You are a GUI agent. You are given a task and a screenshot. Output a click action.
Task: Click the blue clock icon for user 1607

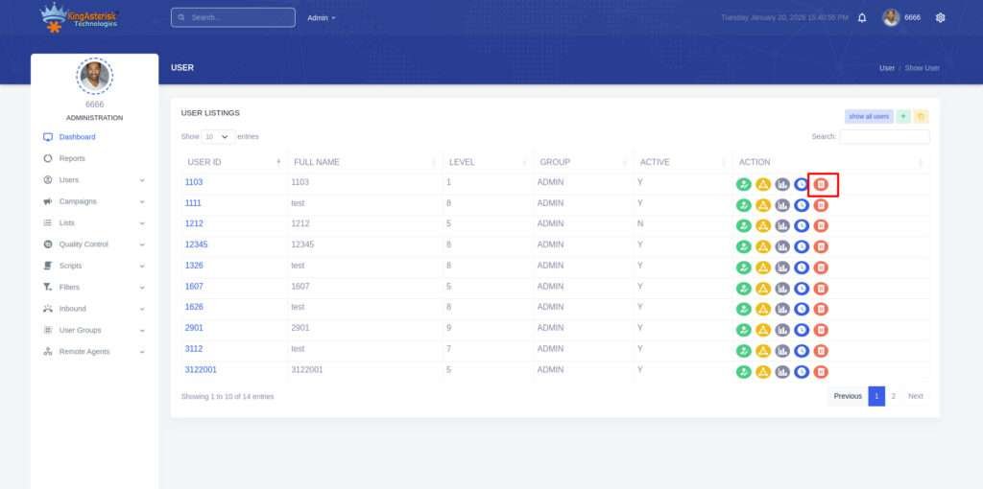point(802,289)
